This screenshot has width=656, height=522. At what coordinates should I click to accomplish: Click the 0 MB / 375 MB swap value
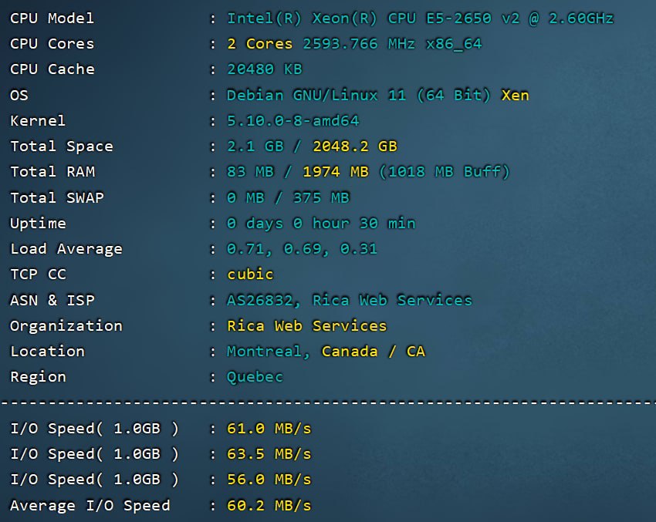click(288, 197)
